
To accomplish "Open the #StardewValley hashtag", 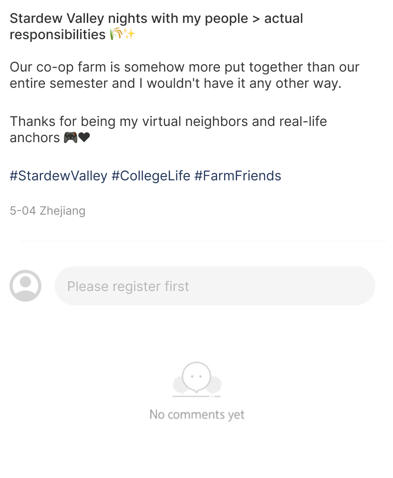I will [59, 176].
